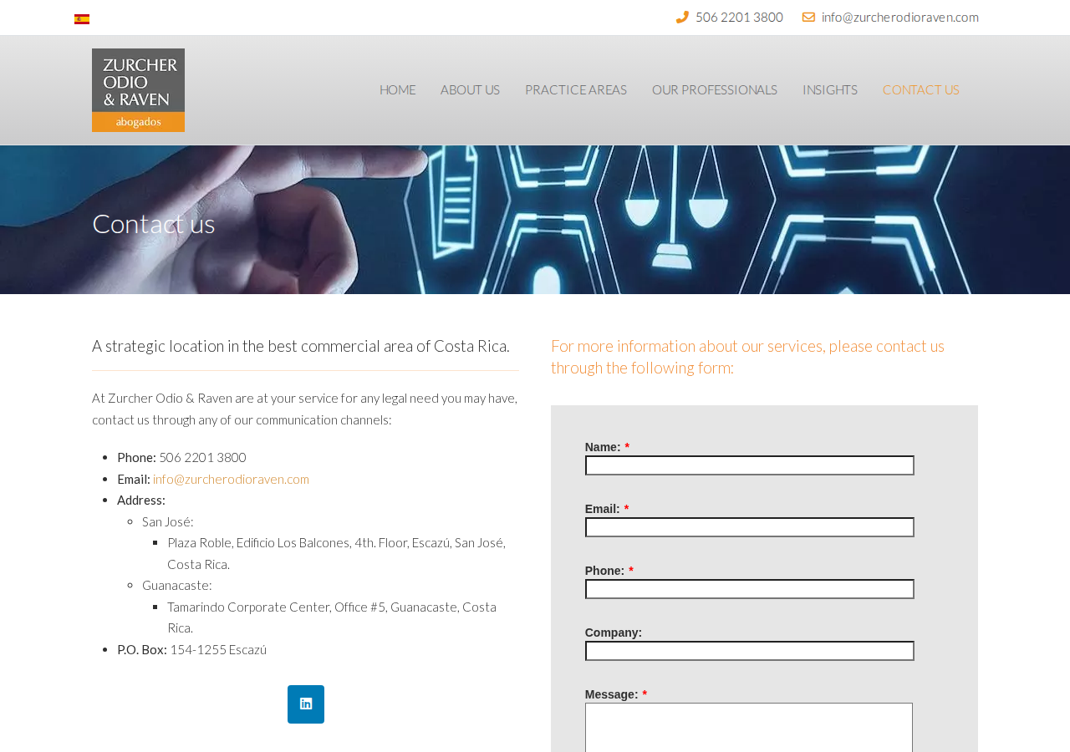Open the PRACTICE AREAS menu item
Image resolution: width=1070 pixels, height=752 pixels.
pyautogui.click(x=576, y=89)
